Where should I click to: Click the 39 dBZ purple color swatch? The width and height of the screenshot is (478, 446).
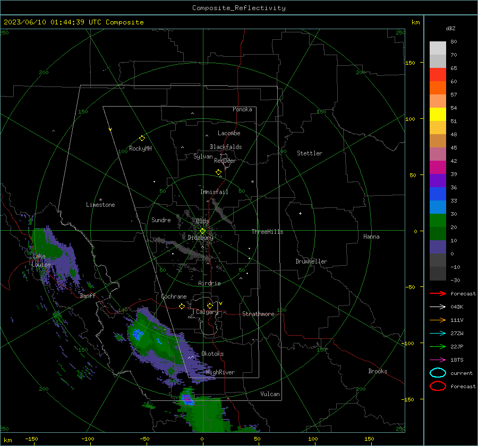(438, 180)
